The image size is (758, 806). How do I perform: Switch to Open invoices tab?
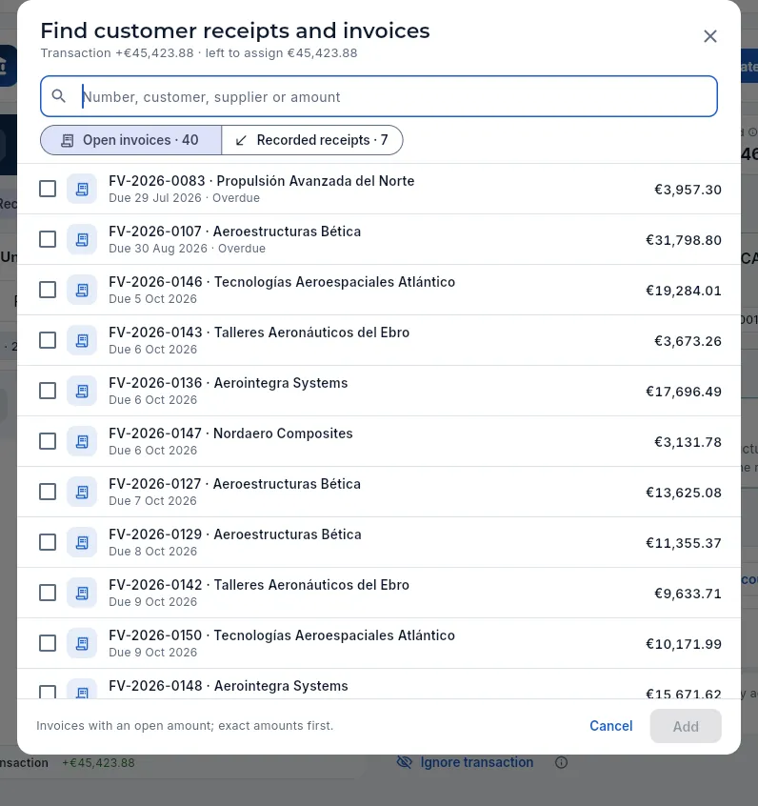131,140
